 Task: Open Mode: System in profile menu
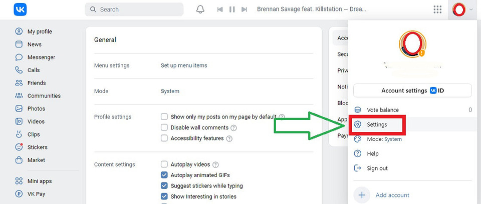point(384,139)
